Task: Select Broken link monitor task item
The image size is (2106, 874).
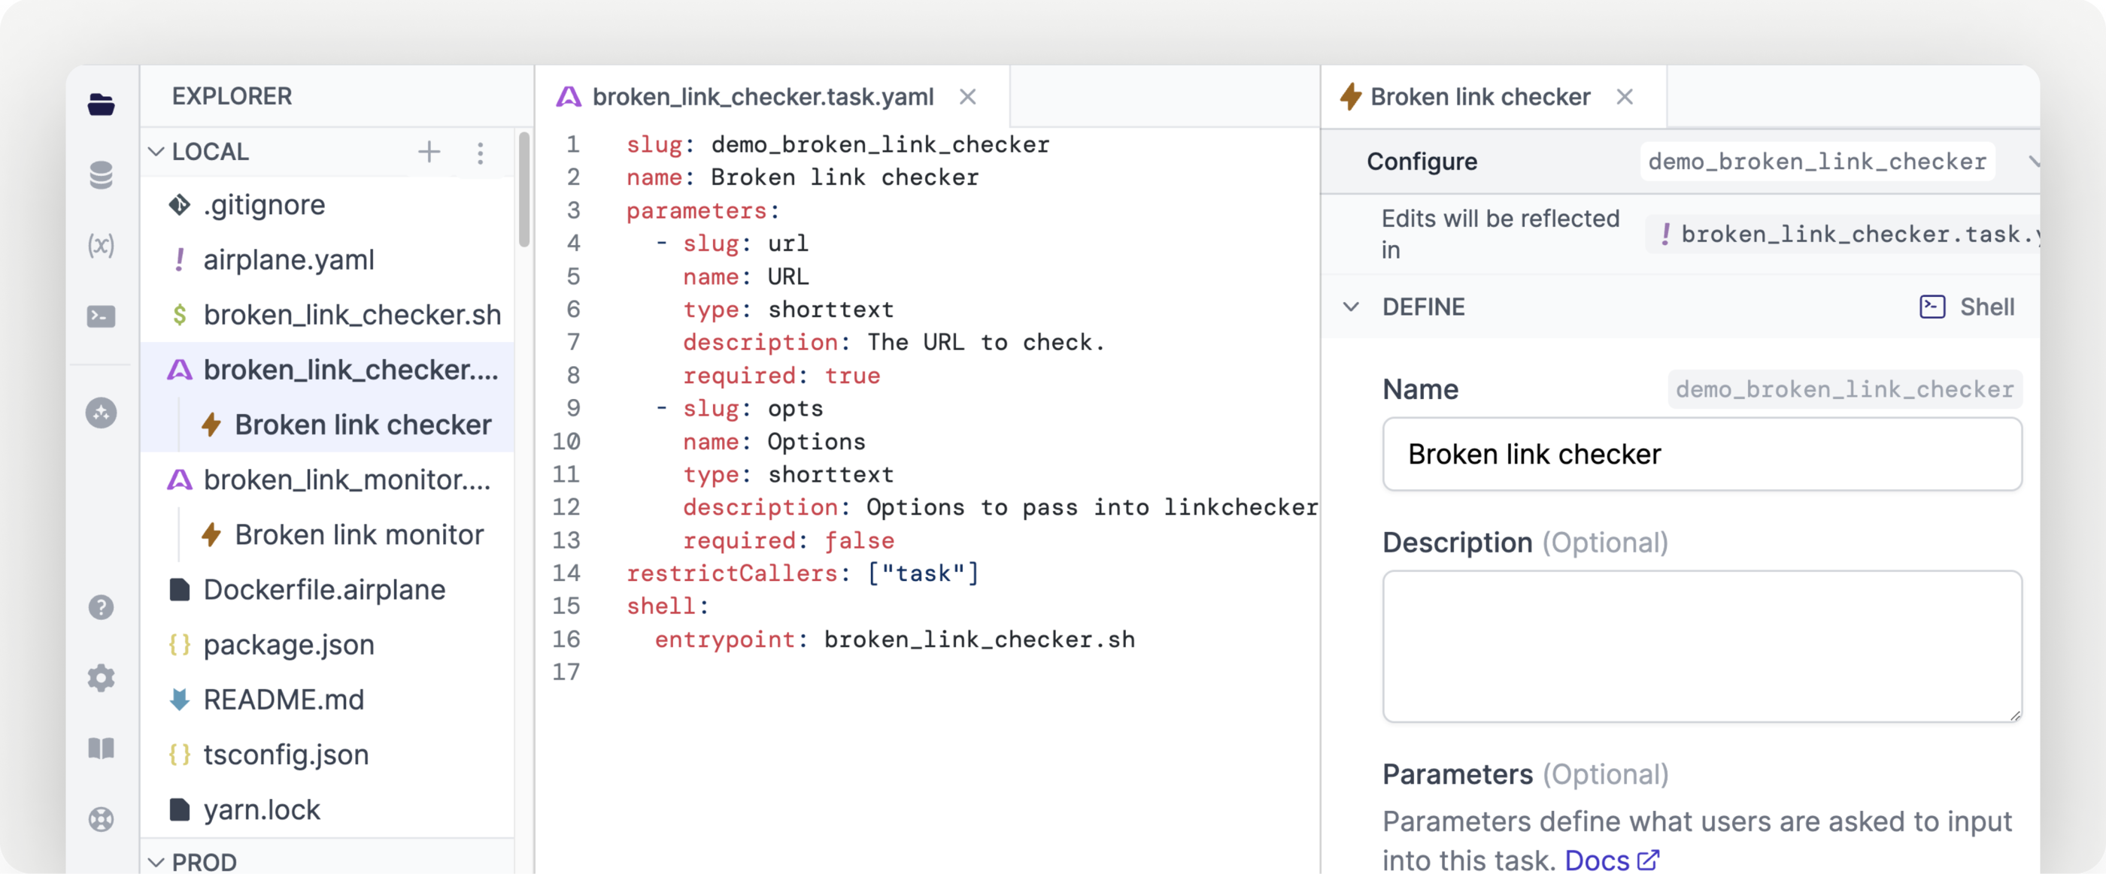Action: [328, 534]
